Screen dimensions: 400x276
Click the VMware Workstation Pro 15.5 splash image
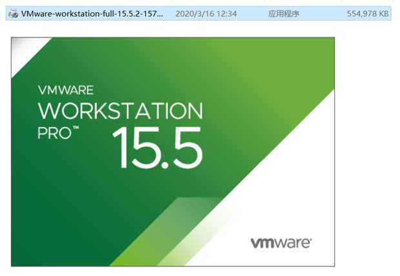(x=173, y=152)
